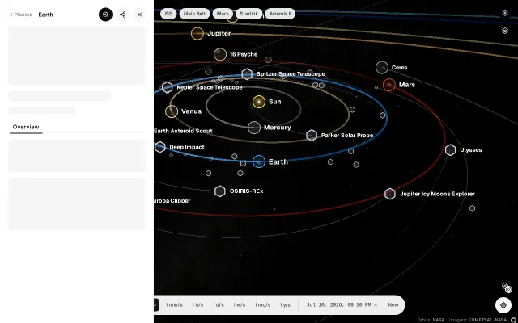Click the Europa Clipper label

[172, 201]
